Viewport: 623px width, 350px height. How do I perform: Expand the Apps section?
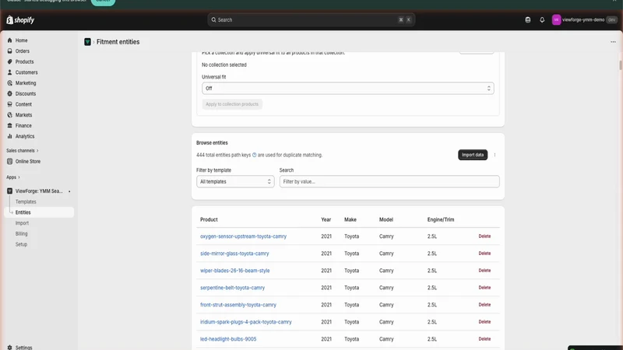13,177
